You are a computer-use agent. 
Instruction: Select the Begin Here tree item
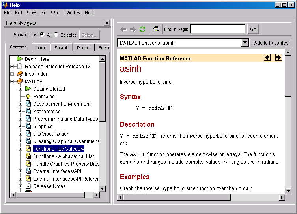tap(37, 59)
